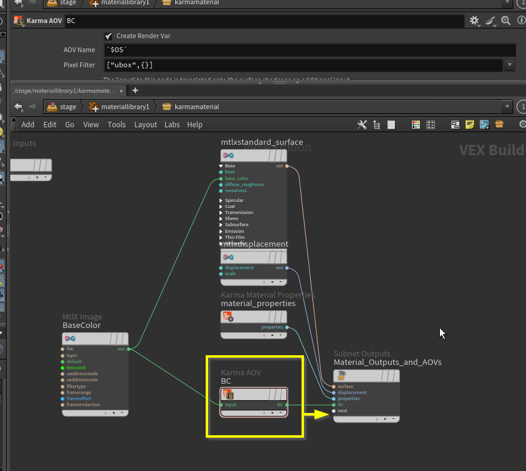Expand the Emission group
This screenshot has height=471, width=526.
[221, 232]
